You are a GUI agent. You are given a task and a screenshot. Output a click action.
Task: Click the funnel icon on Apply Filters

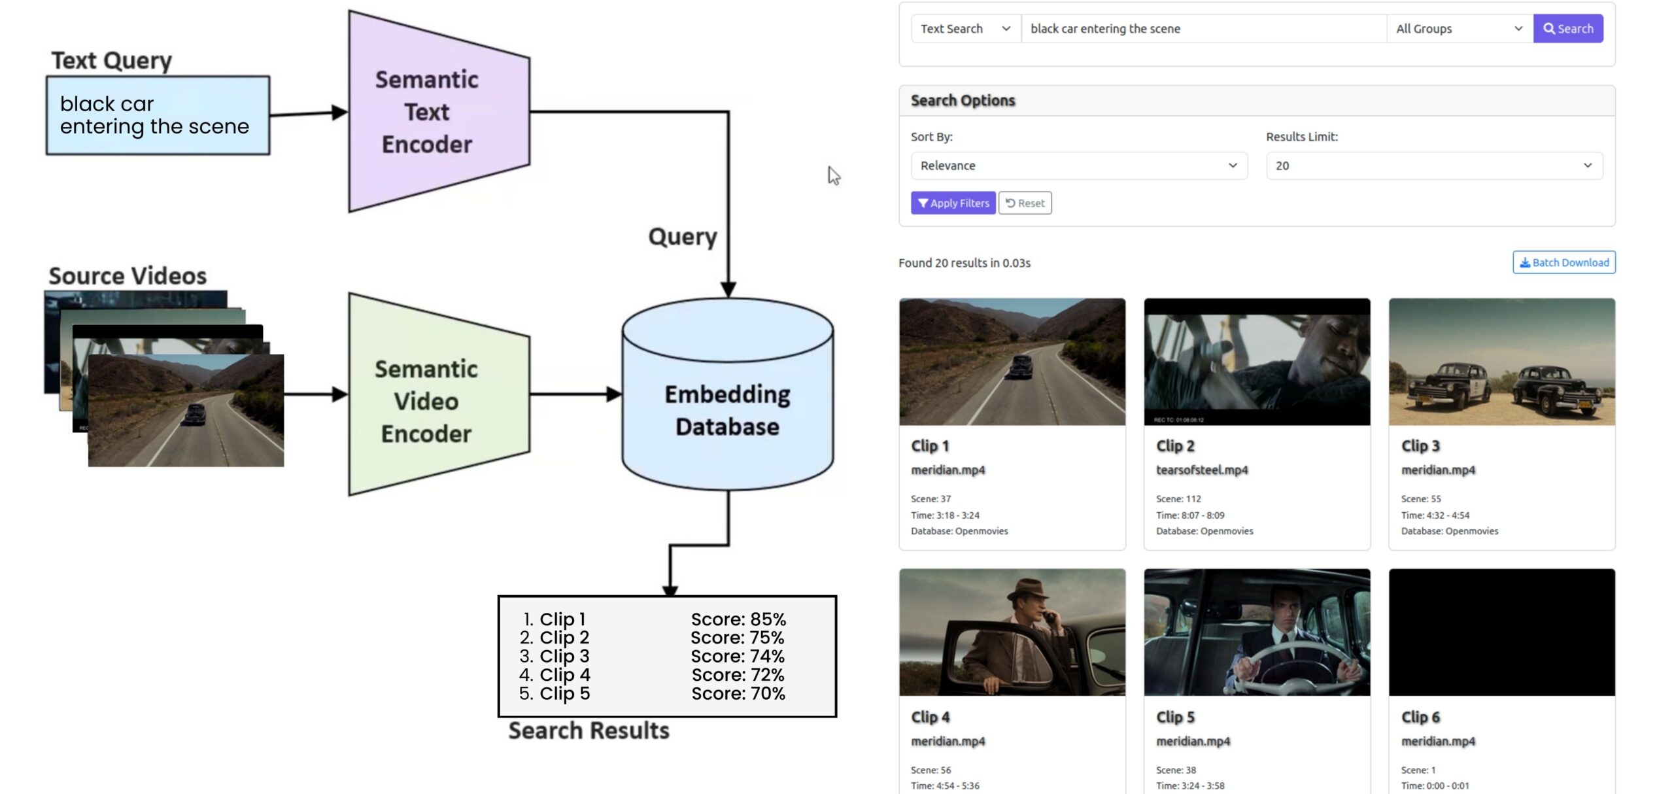point(923,203)
